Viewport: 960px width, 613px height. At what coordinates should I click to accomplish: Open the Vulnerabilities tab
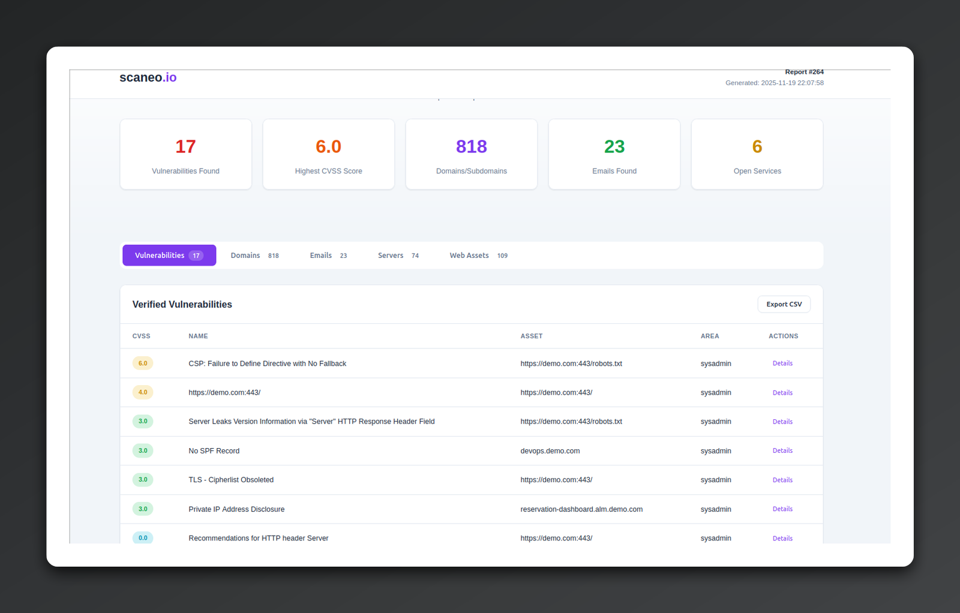[169, 256]
